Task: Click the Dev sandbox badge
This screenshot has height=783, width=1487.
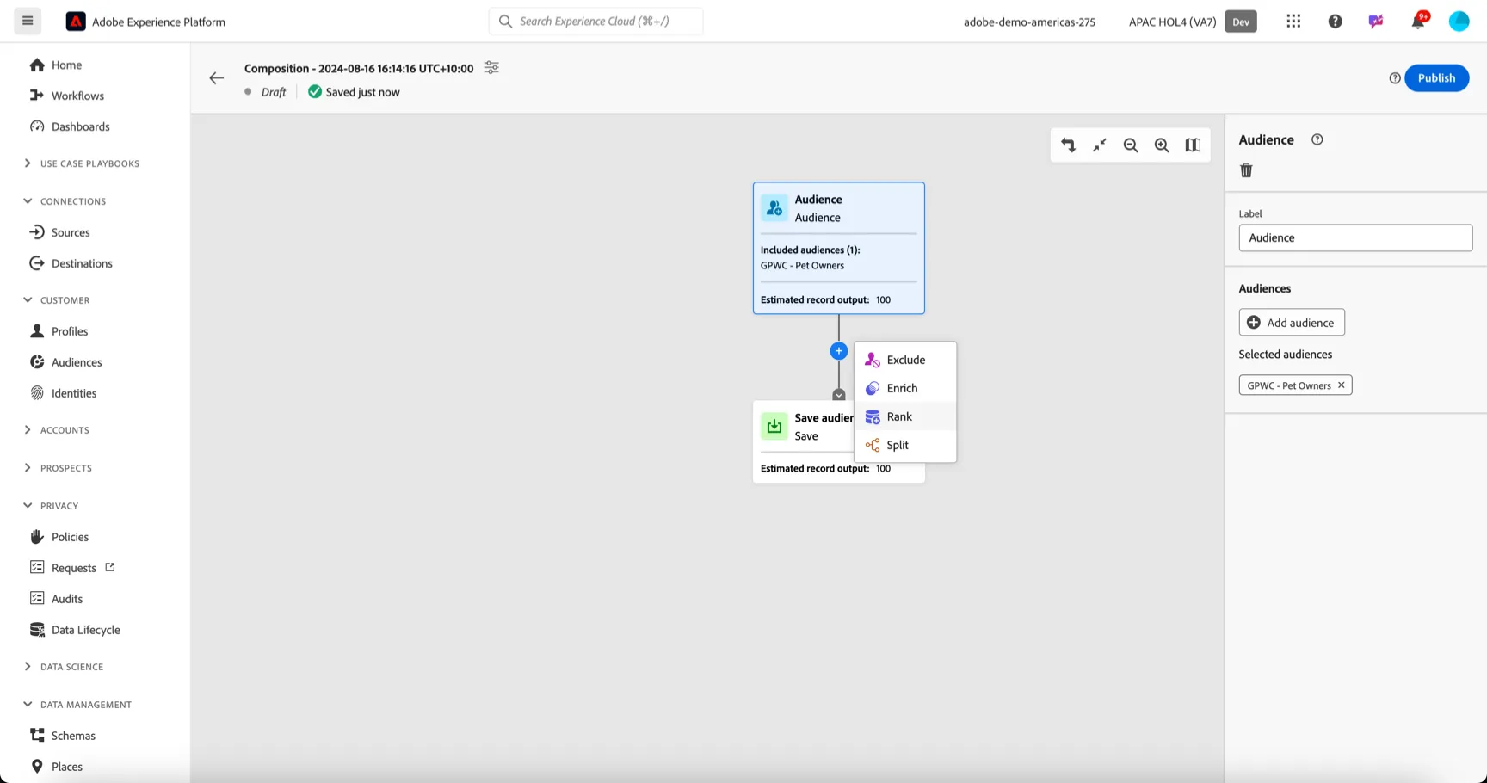Action: click(x=1241, y=22)
